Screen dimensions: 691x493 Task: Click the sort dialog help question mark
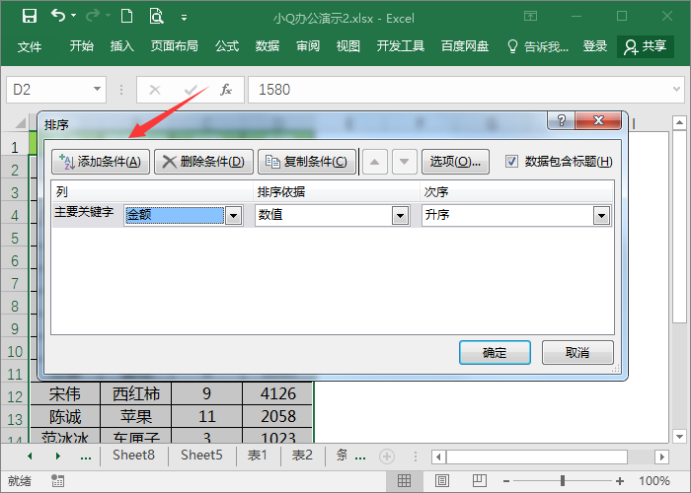point(561,120)
